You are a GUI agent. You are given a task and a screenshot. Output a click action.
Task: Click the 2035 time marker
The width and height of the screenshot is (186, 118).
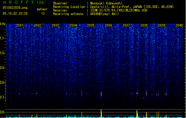point(91,25)
